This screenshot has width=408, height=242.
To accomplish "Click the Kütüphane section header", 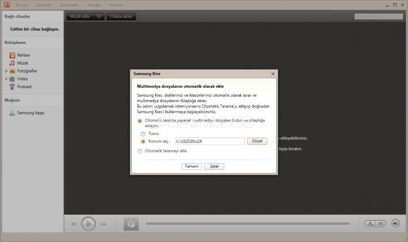I will [15, 42].
